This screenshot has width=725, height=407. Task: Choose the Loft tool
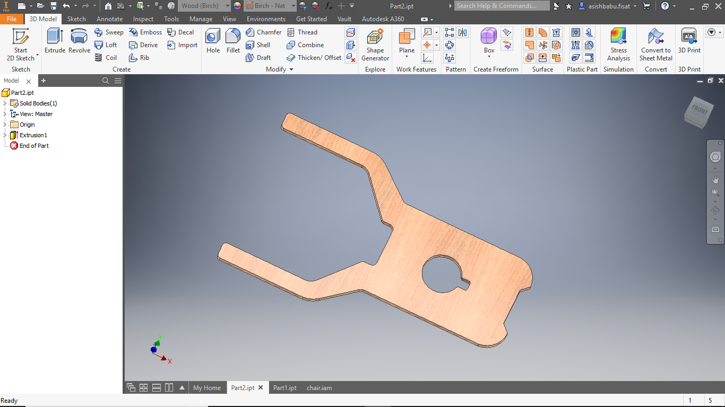pyautogui.click(x=106, y=45)
